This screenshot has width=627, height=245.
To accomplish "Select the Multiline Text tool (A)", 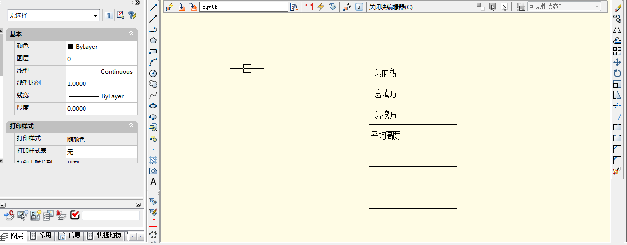I will click(x=153, y=182).
